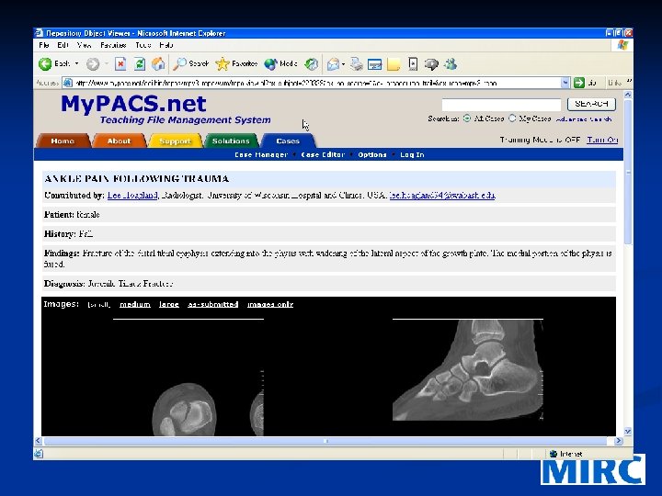The height and width of the screenshot is (496, 662).
Task: Open the Favorites menu
Action: coord(113,45)
